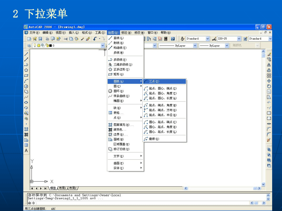Choose 三点(P) arc option
Screen dimensions: 282x211
(165, 81)
